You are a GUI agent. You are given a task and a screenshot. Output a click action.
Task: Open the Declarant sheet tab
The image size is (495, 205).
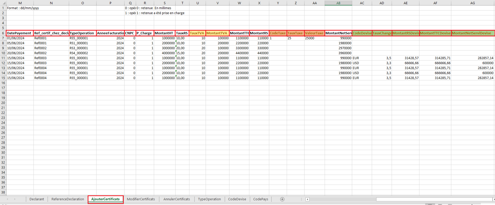pyautogui.click(x=37, y=199)
